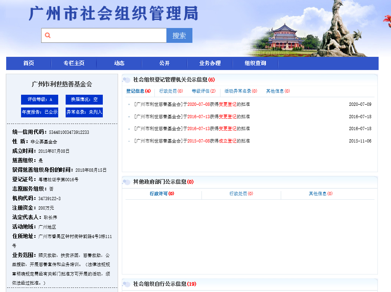Open the 2015-07-08 成立登记 record link
The image size is (391, 292).
point(192,141)
